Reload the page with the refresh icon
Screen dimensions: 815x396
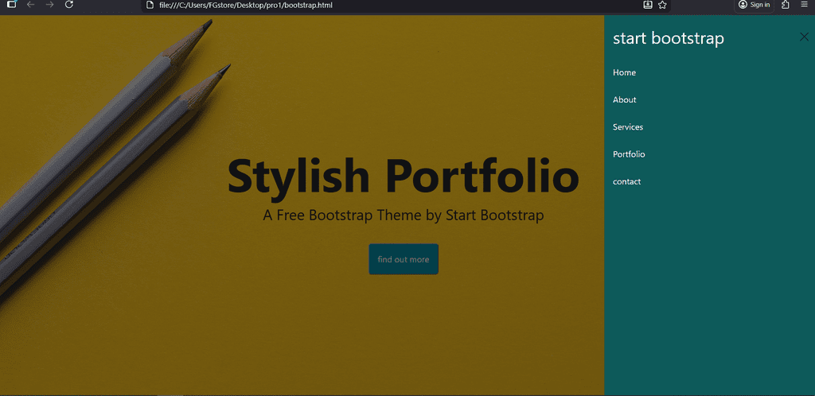point(68,5)
